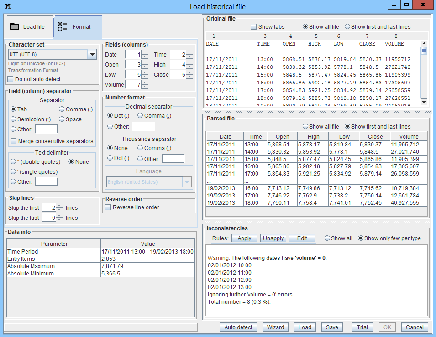436x337 pixels.
Task: Choose Dot (.) decimal separator
Action: (x=110, y=115)
